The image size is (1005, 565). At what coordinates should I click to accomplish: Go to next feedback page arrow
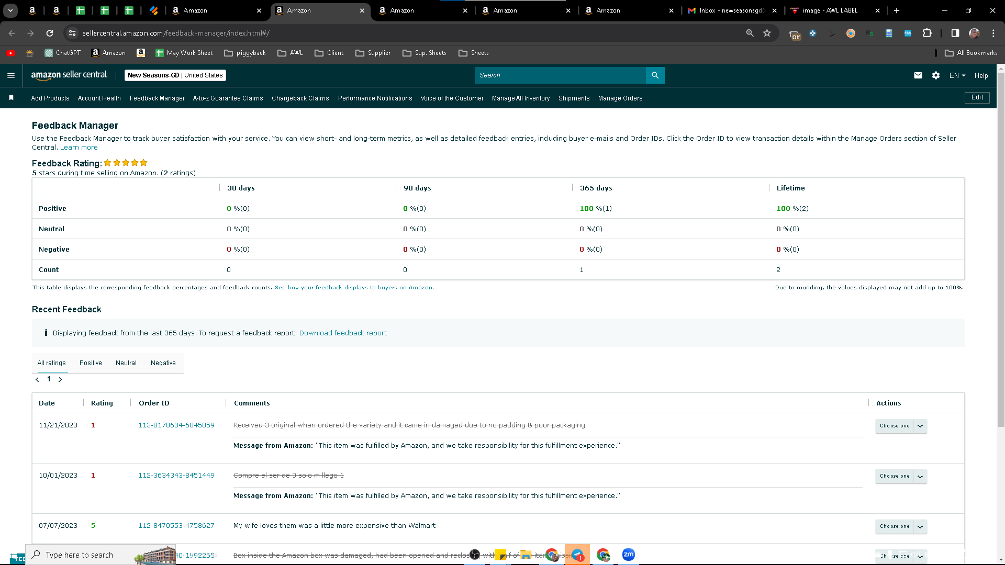[60, 379]
